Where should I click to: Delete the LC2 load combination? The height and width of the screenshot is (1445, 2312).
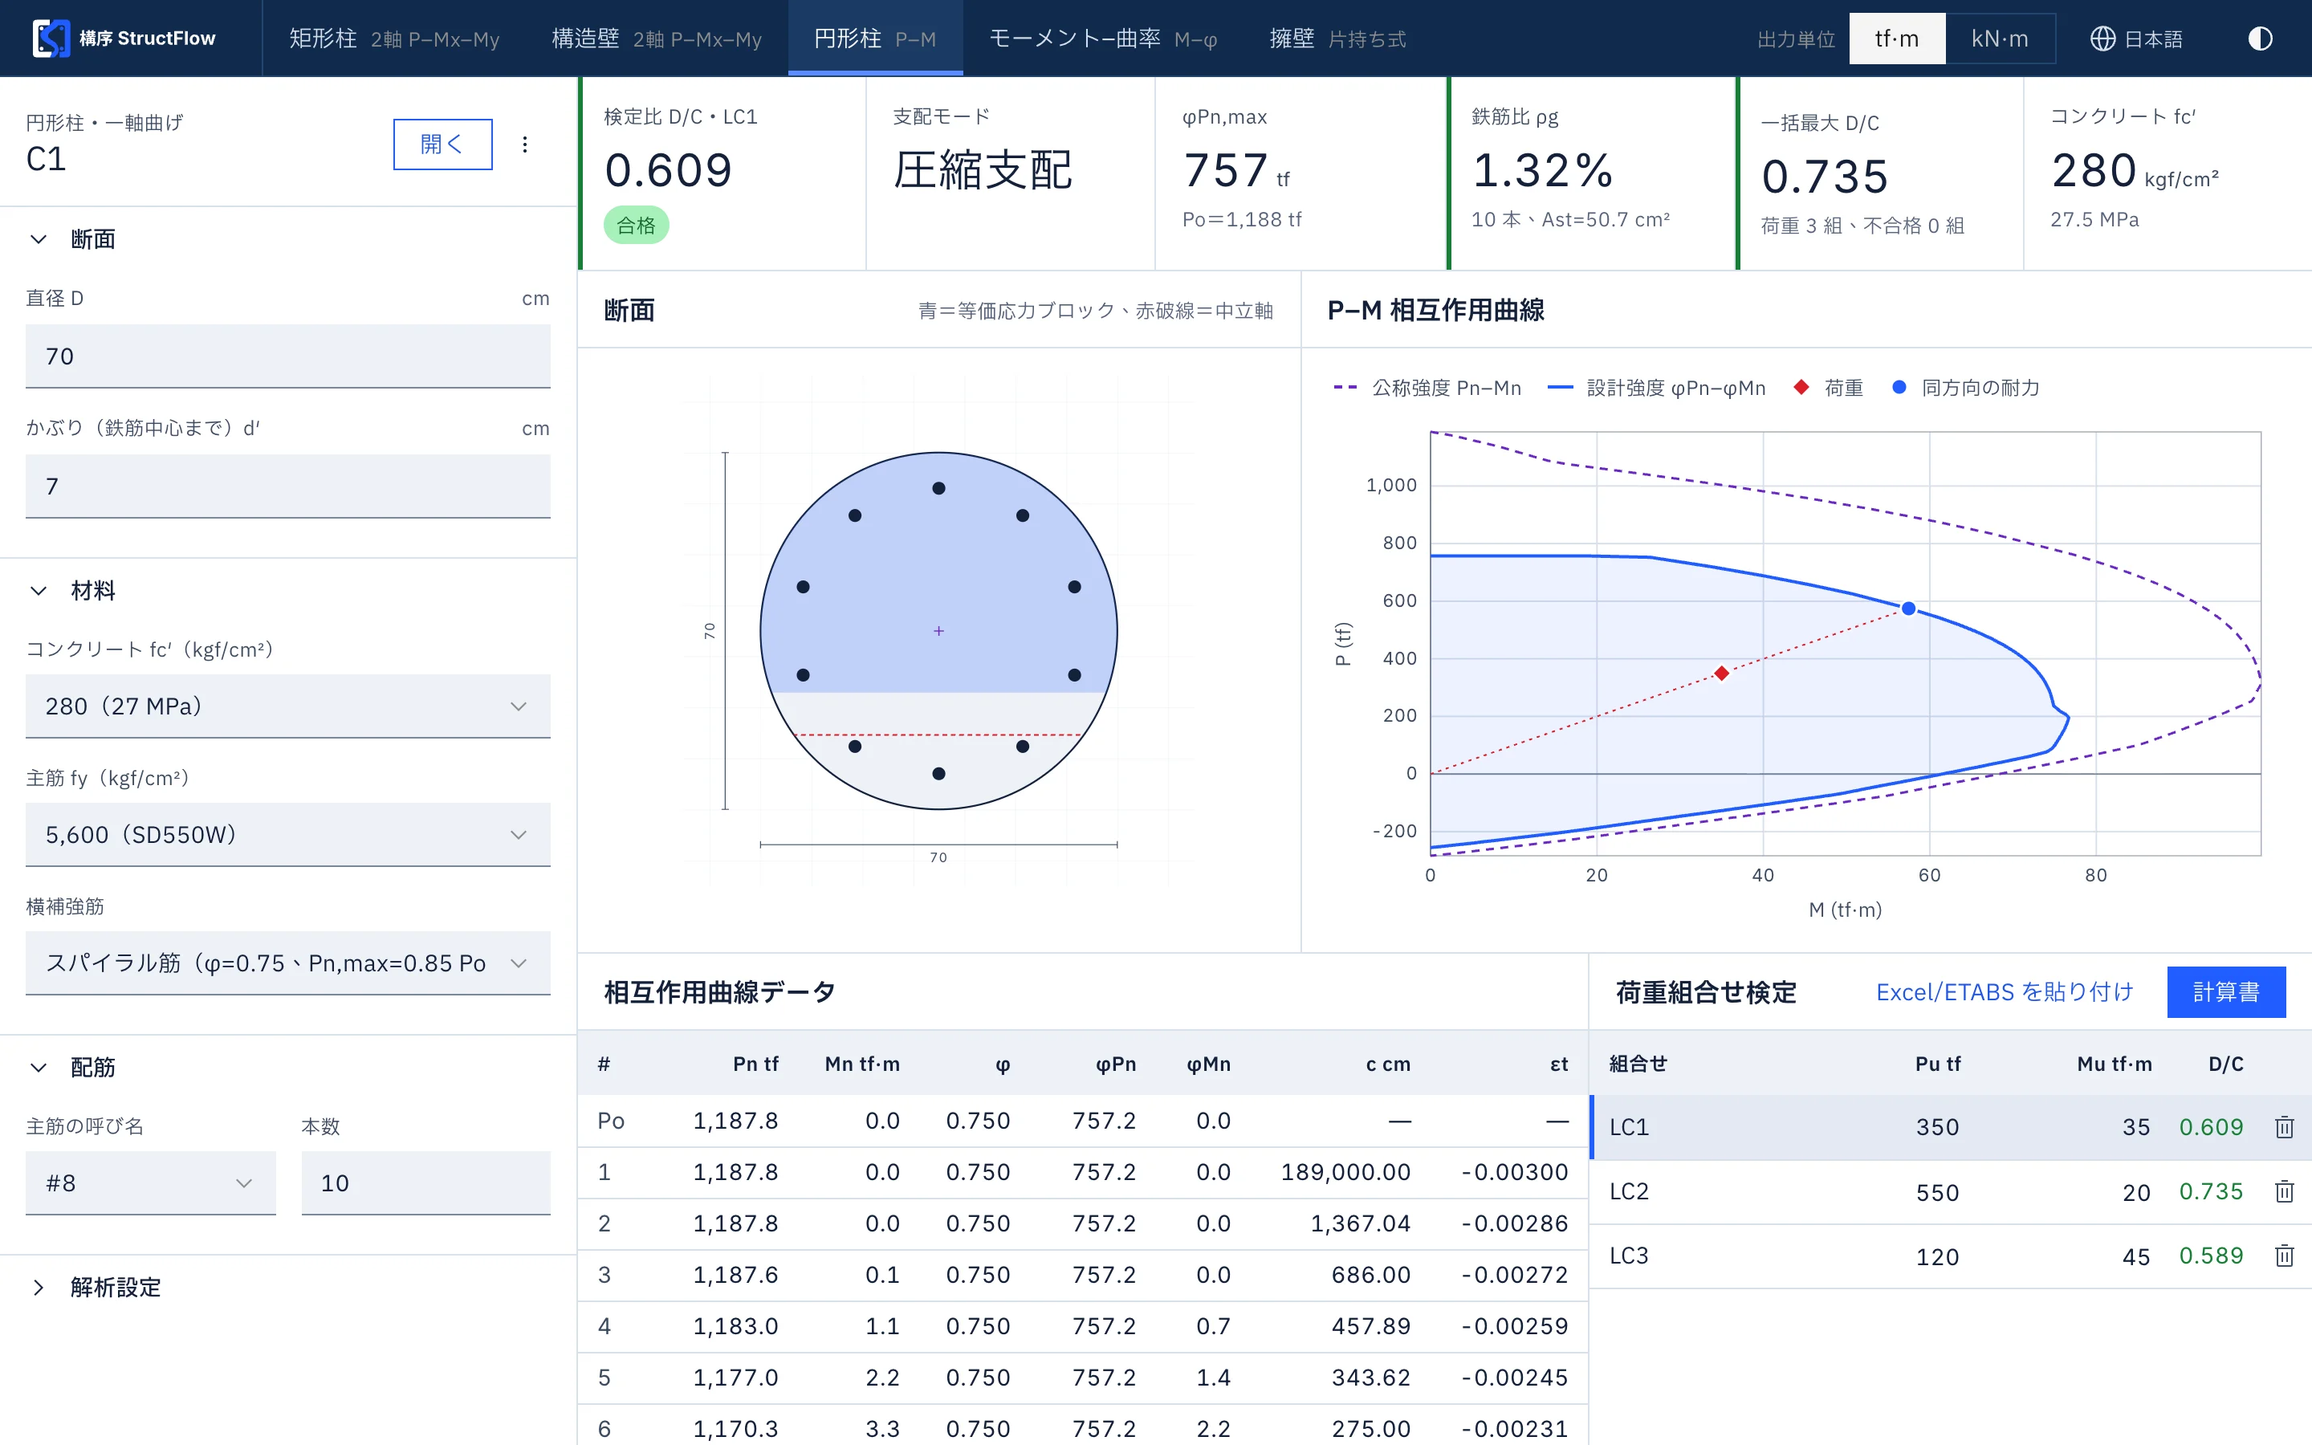pyautogui.click(x=2284, y=1191)
